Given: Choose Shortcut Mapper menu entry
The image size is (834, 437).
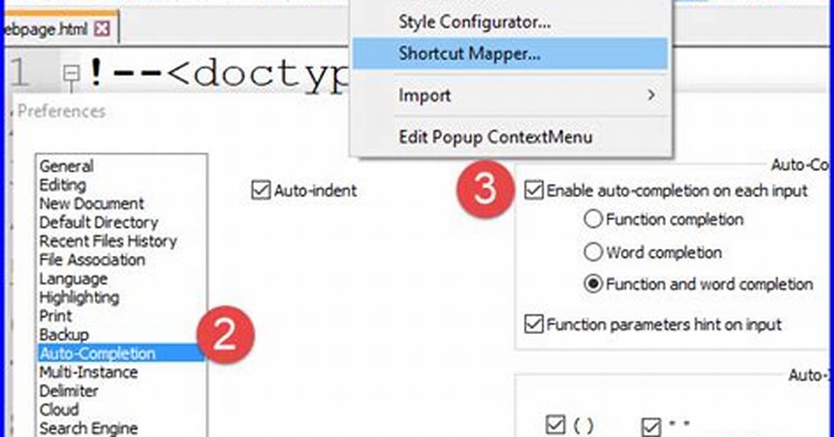Looking at the screenshot, I should coord(510,53).
